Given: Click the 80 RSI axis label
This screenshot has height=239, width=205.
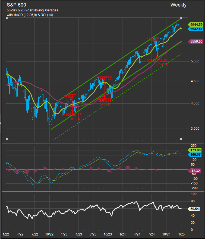Looking at the screenshot, I should point(193,201).
